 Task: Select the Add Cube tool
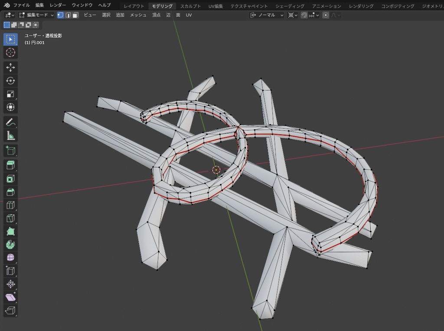10,151
